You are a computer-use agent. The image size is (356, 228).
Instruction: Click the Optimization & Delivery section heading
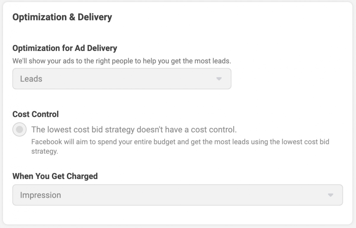pos(62,17)
